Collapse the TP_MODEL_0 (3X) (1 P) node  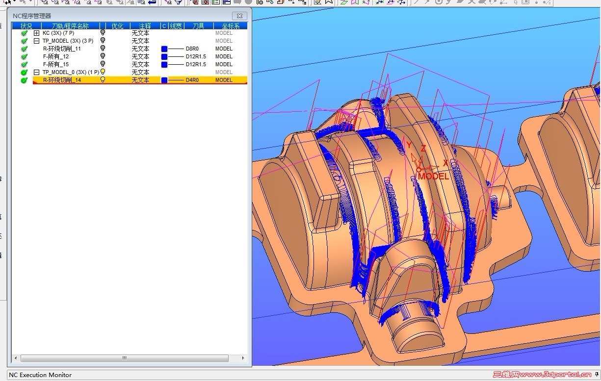pyautogui.click(x=36, y=73)
